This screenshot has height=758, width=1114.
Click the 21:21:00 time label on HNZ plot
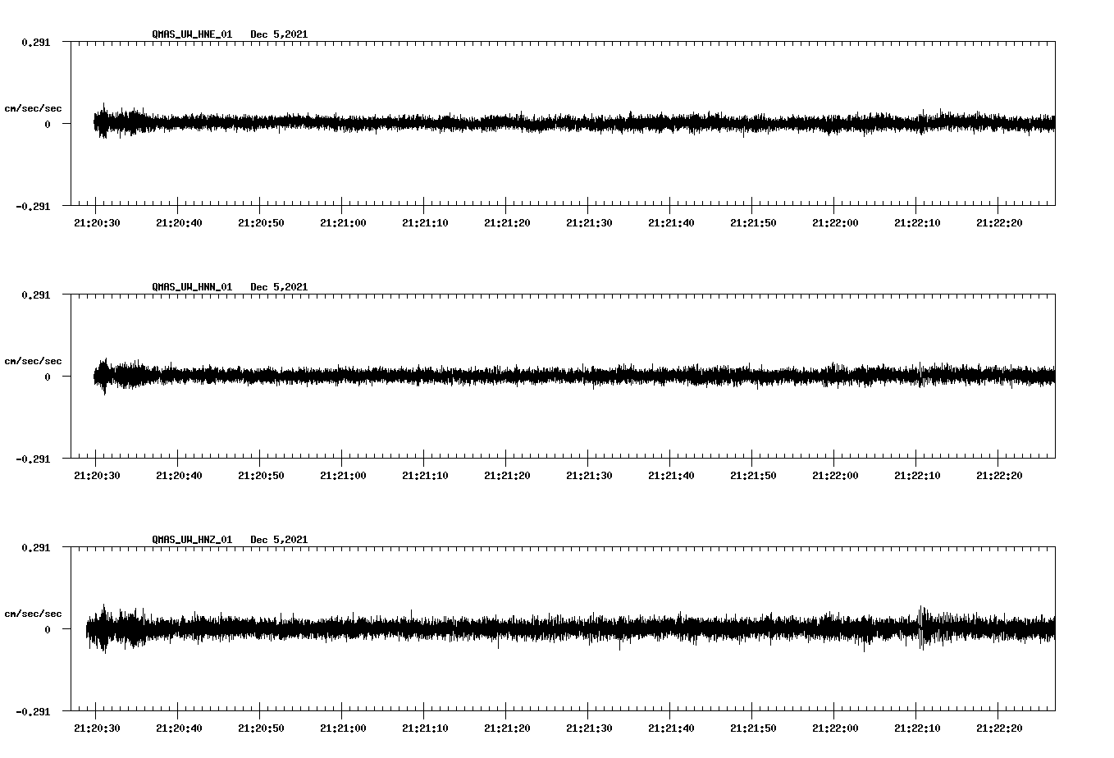343,728
